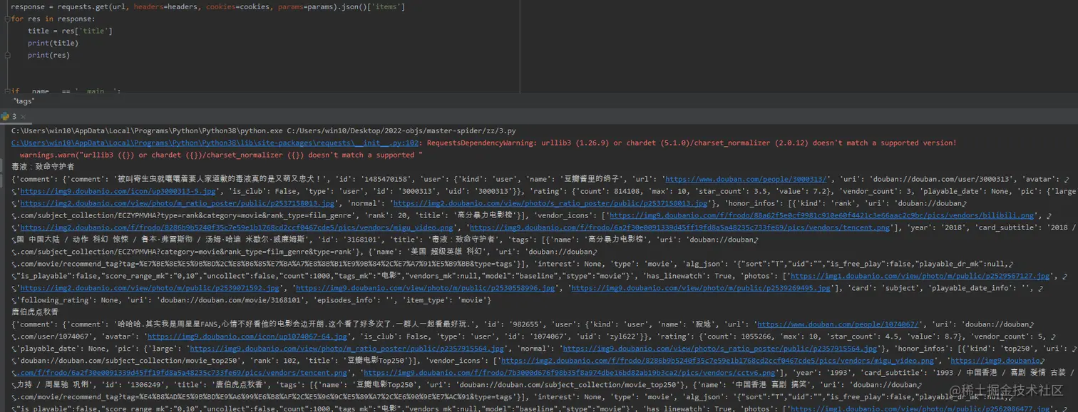Open the douban.com/people/3000313 link
The height and width of the screenshot is (412, 1078).
point(746,179)
